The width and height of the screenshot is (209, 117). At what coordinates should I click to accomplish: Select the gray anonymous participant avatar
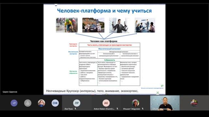(28, 103)
